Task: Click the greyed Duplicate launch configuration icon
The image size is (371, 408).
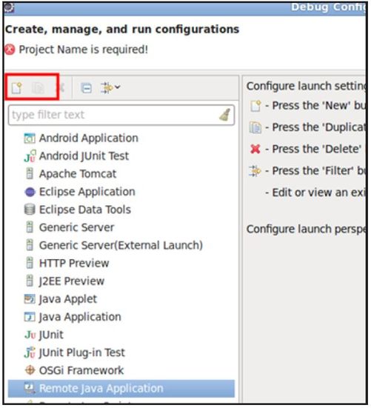Action: pos(38,88)
